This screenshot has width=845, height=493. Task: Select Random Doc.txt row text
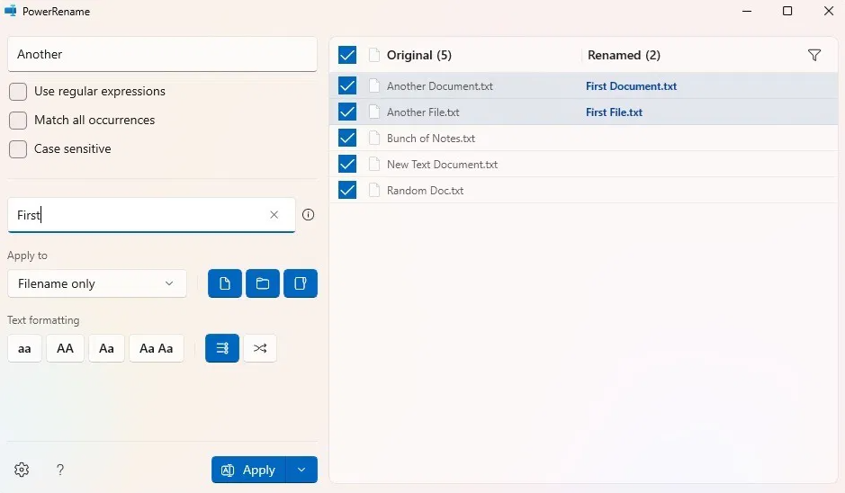[425, 191]
